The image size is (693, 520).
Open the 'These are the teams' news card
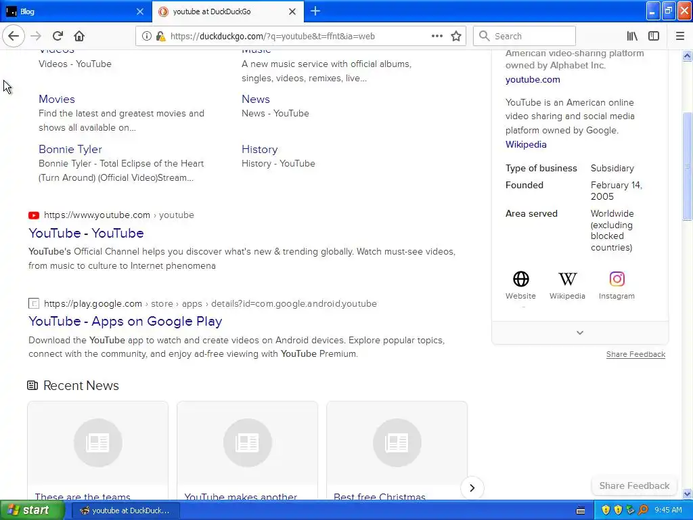97,450
